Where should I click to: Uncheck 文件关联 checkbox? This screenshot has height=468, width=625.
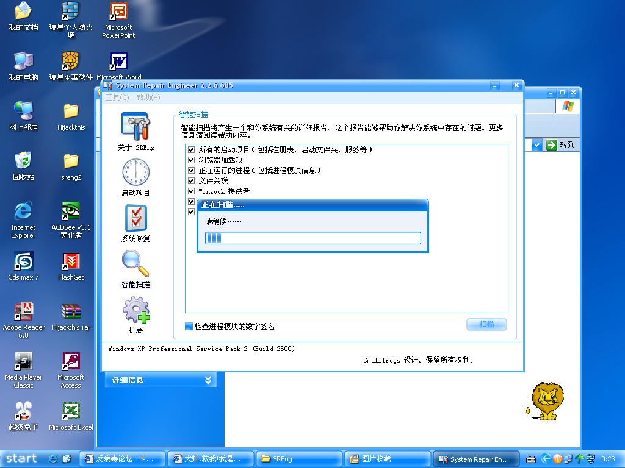click(191, 180)
